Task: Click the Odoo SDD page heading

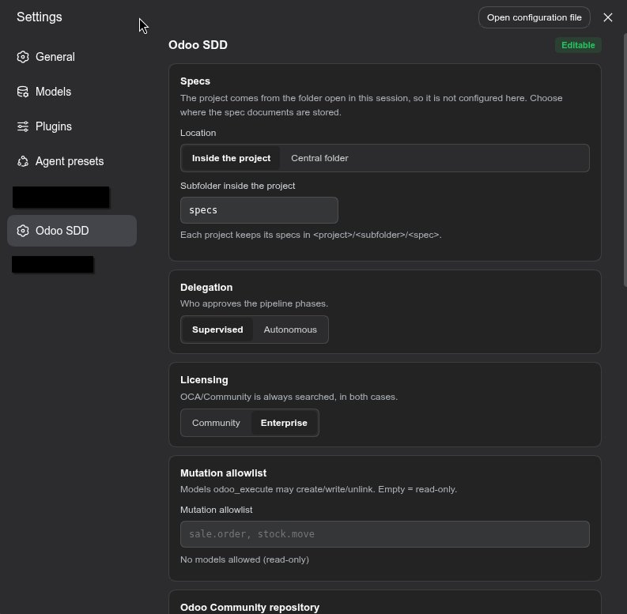Action: point(198,45)
